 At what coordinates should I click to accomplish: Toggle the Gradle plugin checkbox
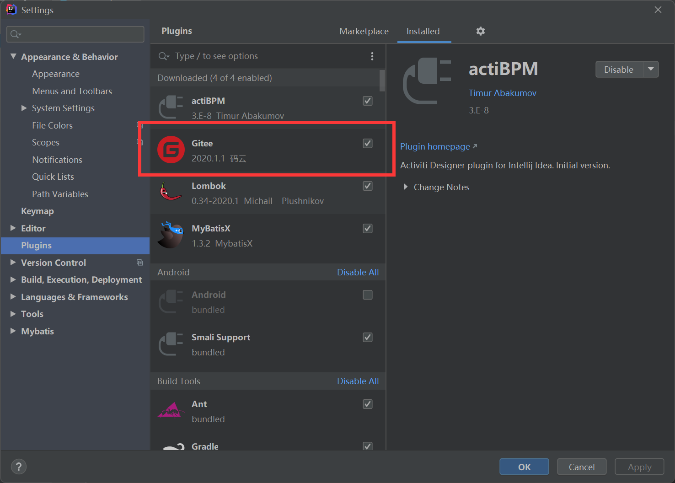coord(368,446)
